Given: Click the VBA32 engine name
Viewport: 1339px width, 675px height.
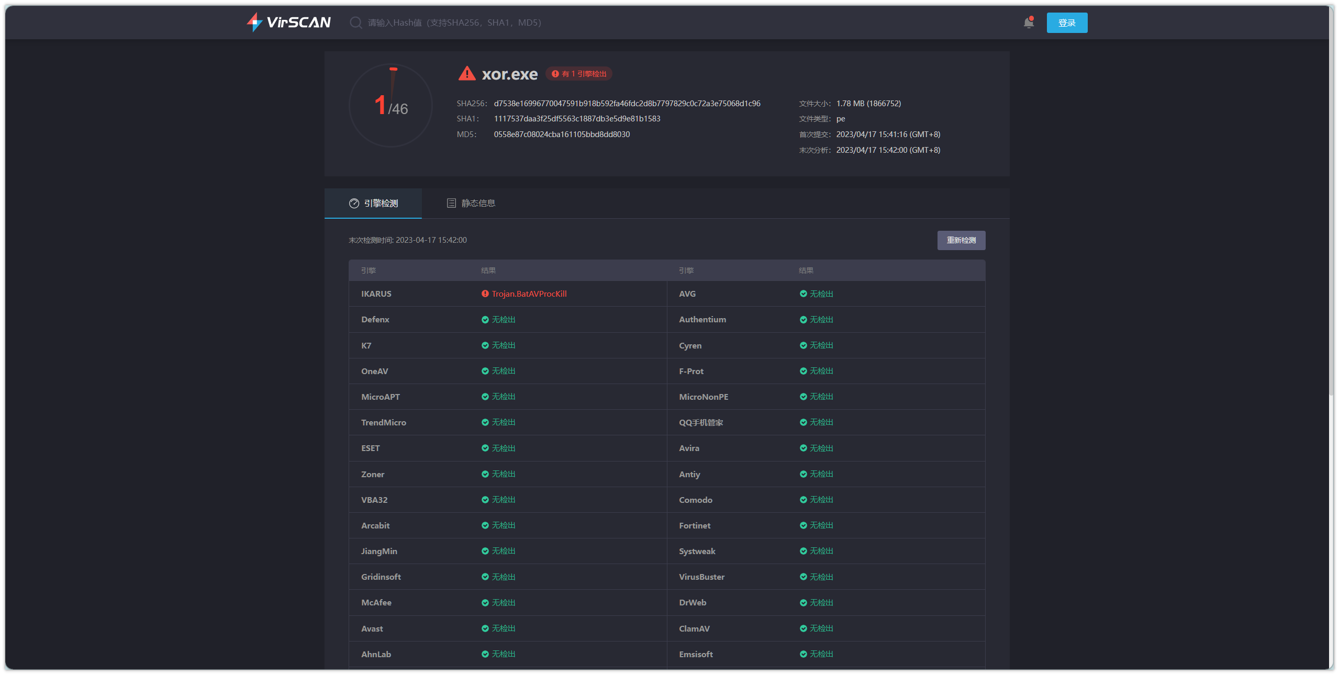Looking at the screenshot, I should pos(374,500).
